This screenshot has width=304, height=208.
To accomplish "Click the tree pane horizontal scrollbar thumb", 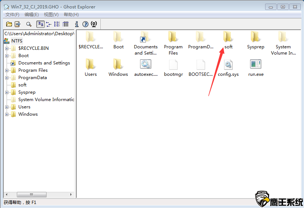I will [x=32, y=194].
